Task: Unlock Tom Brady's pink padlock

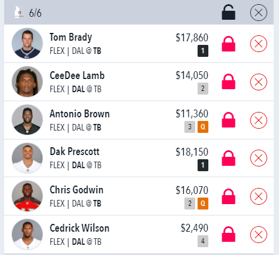Action: [x=229, y=44]
